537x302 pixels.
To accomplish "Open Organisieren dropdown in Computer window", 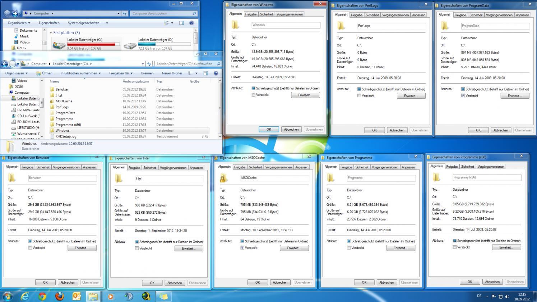I will pyautogui.click(x=19, y=23).
